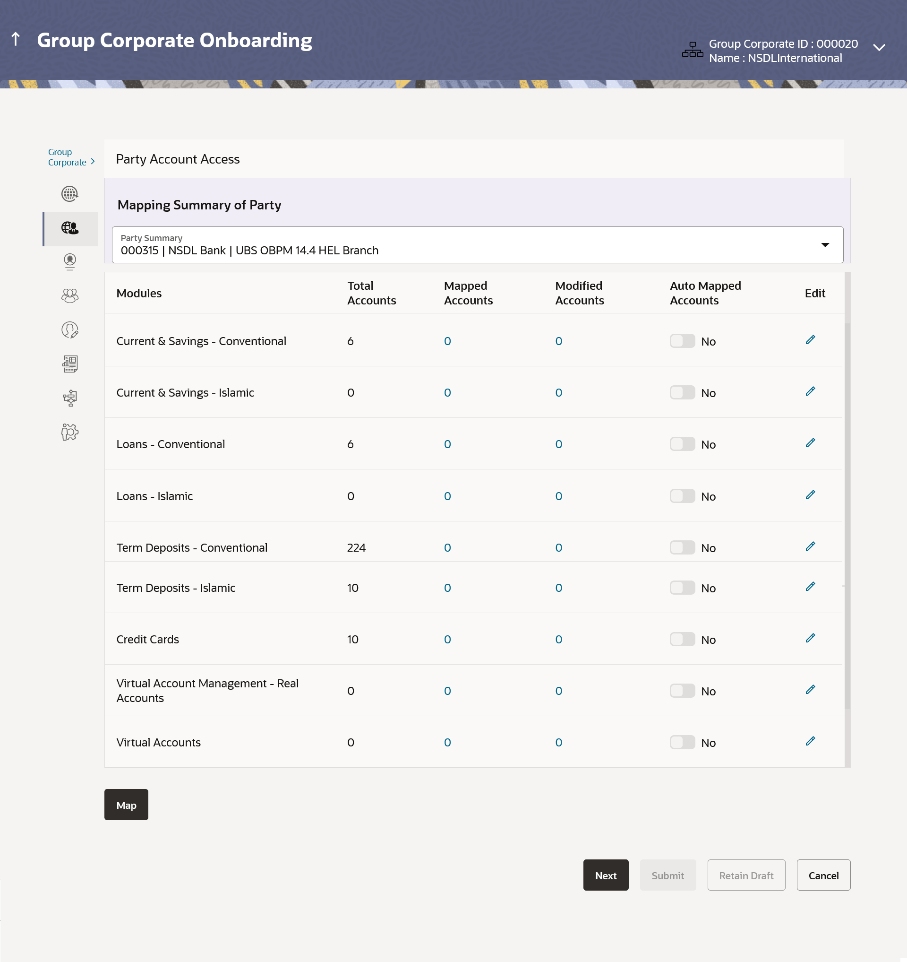Image resolution: width=907 pixels, height=962 pixels.
Task: Toggle auto mapped for Virtual Accounts
Action: tap(682, 742)
